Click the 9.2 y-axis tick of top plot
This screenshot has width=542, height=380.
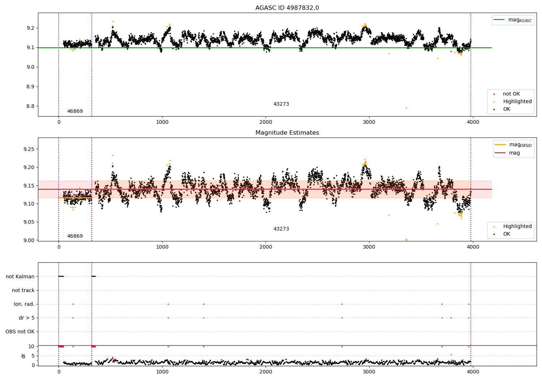[30, 28]
